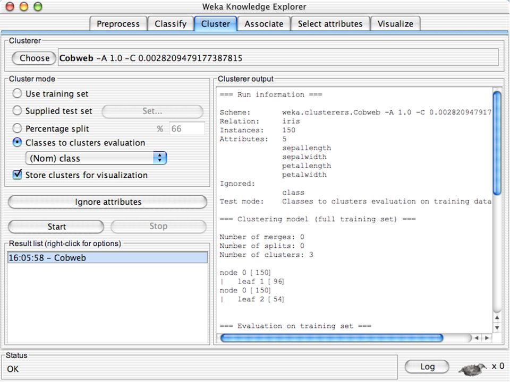This screenshot has width=510, height=382.
Task: Click the Cobweb clusterer options field
Action: (278, 58)
